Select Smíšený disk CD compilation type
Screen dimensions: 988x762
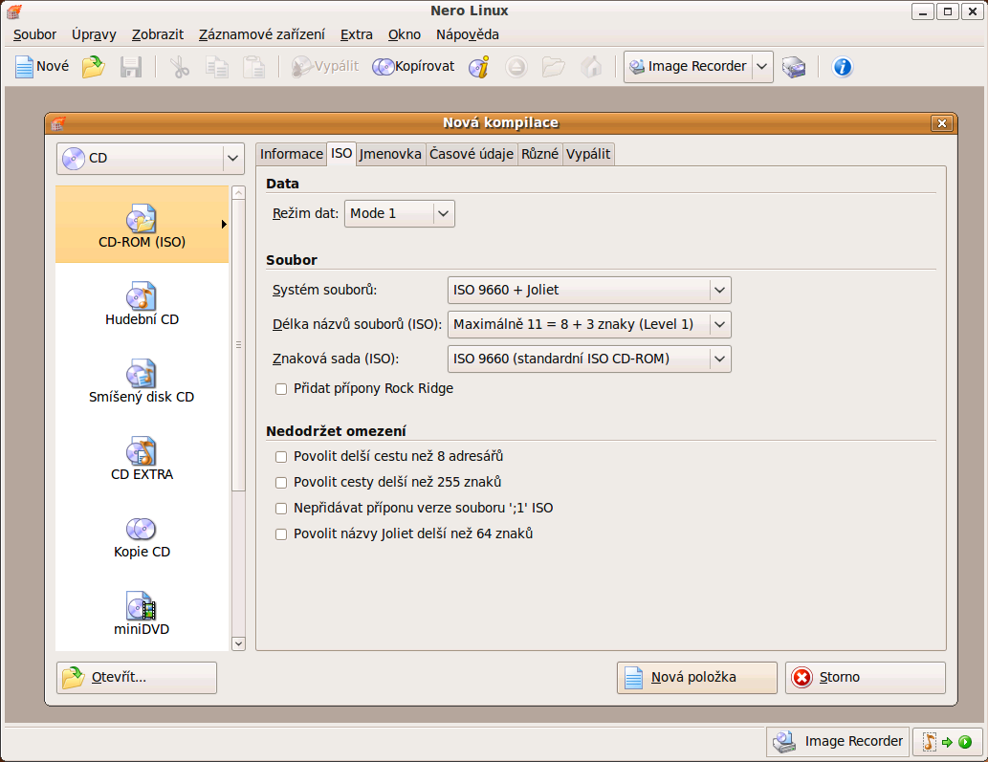[x=142, y=381]
